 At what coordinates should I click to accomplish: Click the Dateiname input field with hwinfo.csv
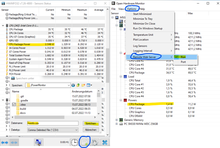[53, 123]
